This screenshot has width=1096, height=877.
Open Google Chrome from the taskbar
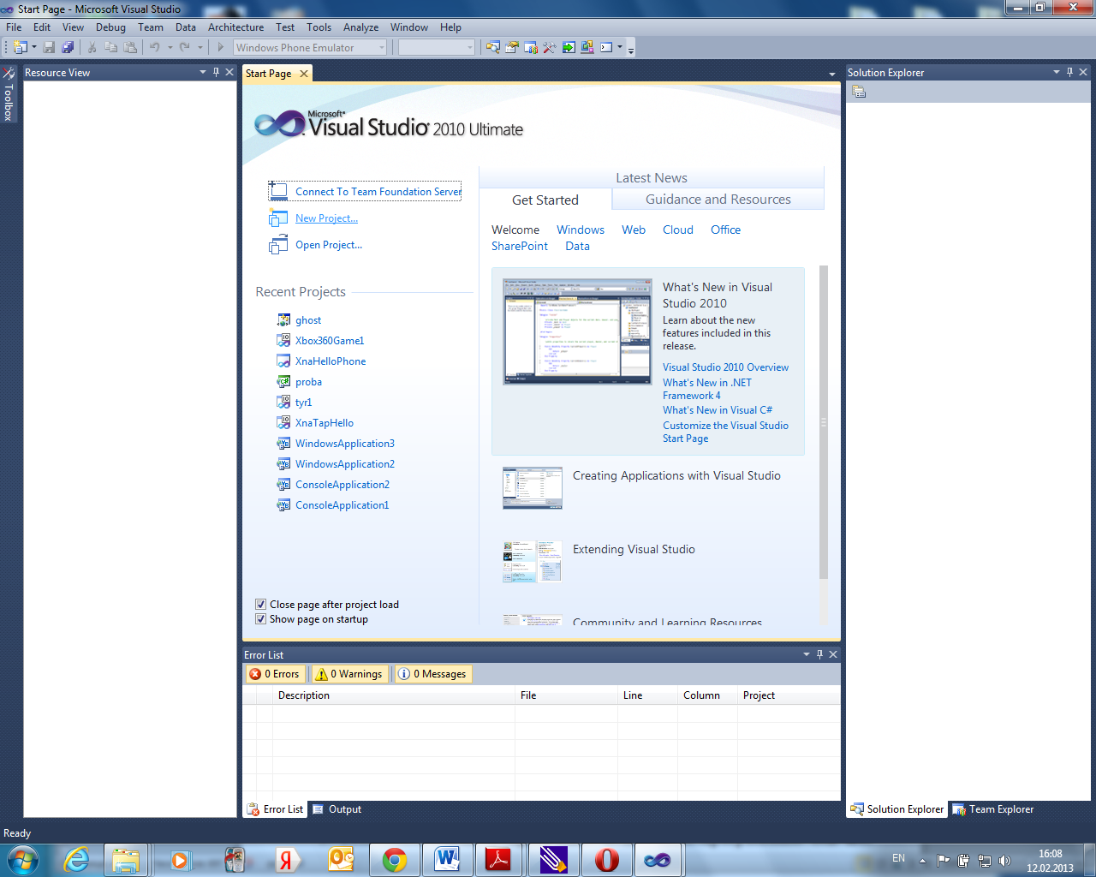(395, 860)
